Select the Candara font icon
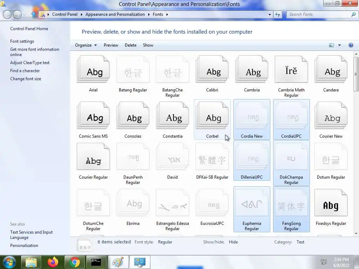The image size is (359, 269). pyautogui.click(x=331, y=69)
